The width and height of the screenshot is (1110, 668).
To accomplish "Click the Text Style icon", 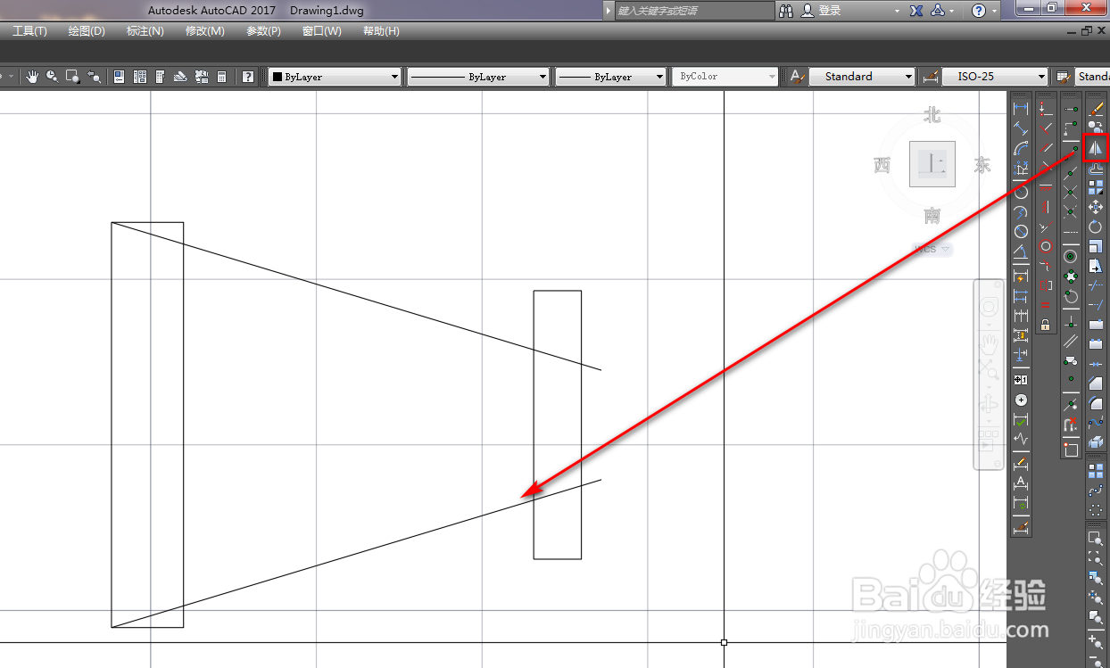I will coord(798,77).
